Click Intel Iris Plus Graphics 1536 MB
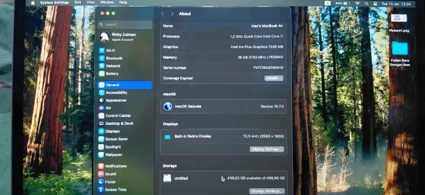Screen dimensions: 425x195 257,47
